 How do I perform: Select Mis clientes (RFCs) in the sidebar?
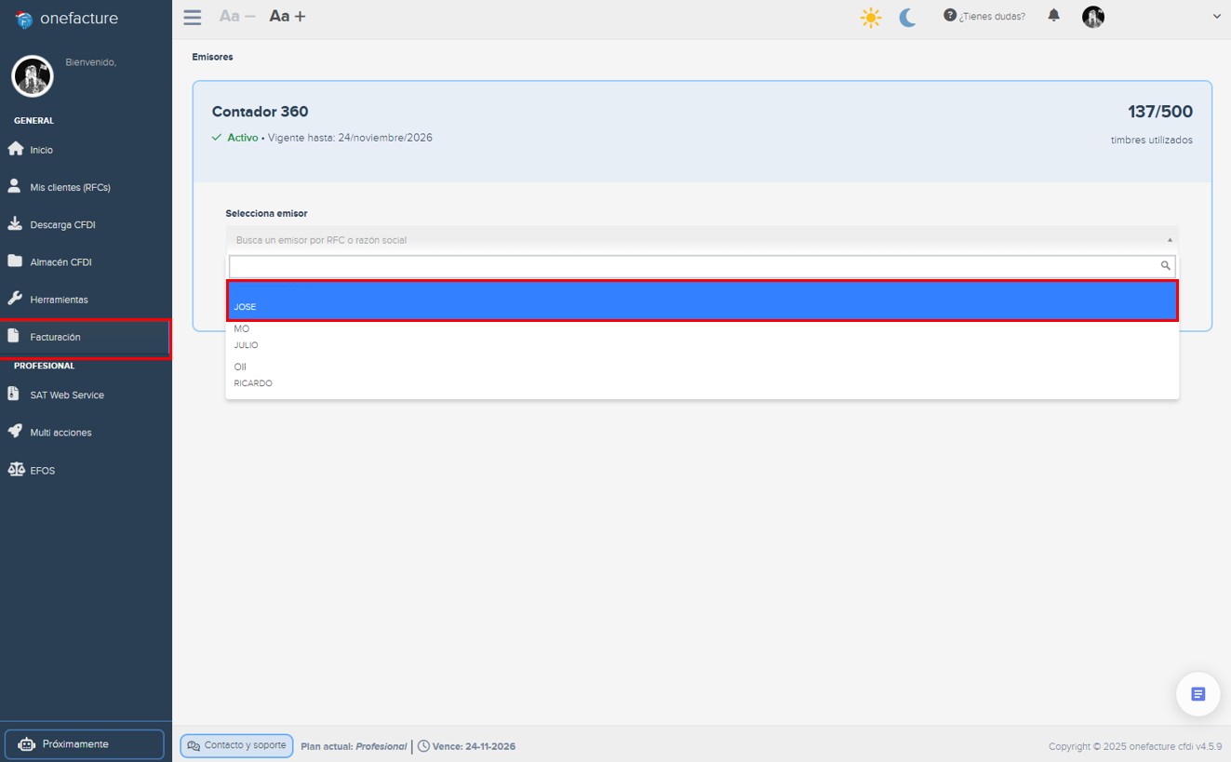pyautogui.click(x=68, y=186)
